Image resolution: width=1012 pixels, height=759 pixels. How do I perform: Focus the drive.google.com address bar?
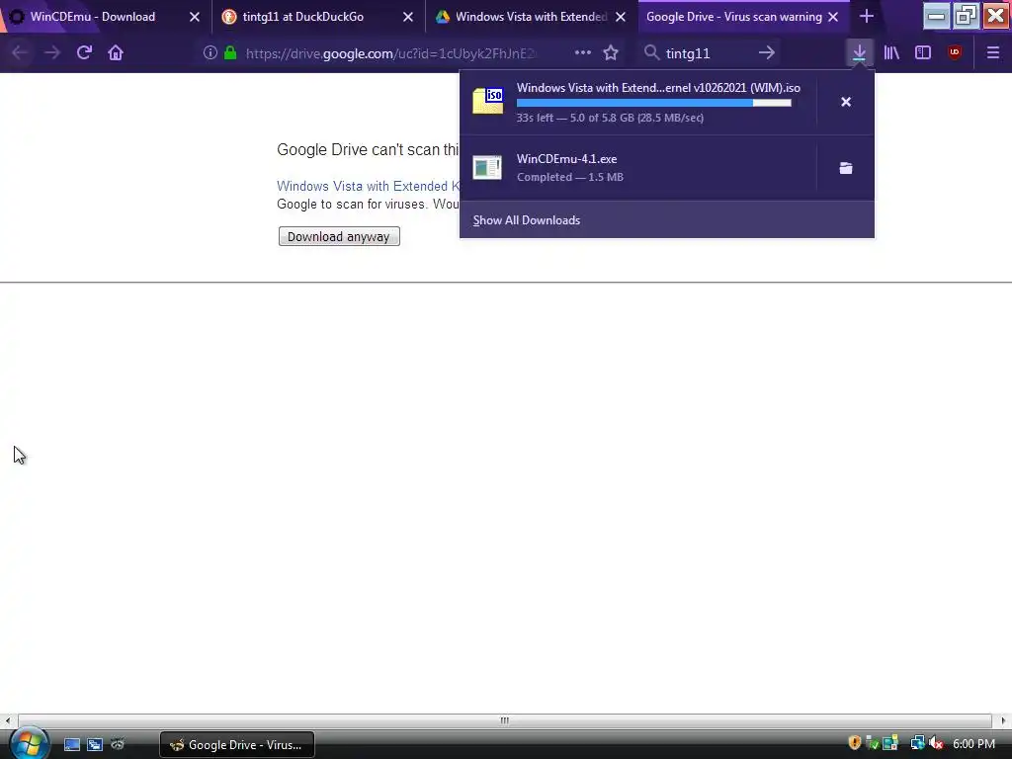coord(390,53)
